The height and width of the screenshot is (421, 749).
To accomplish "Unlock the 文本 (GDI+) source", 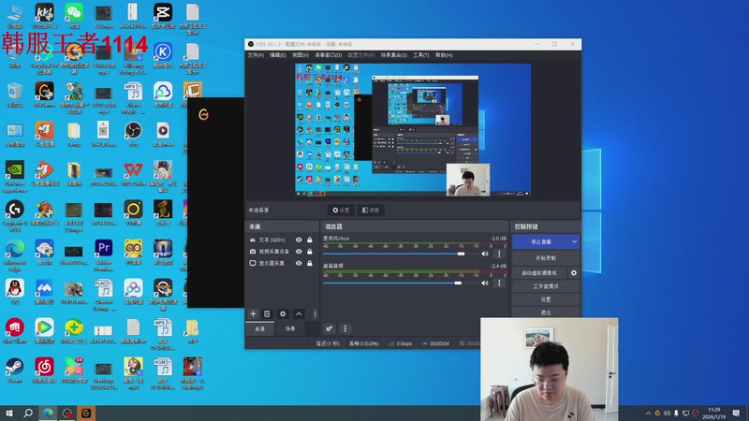I will [x=310, y=240].
